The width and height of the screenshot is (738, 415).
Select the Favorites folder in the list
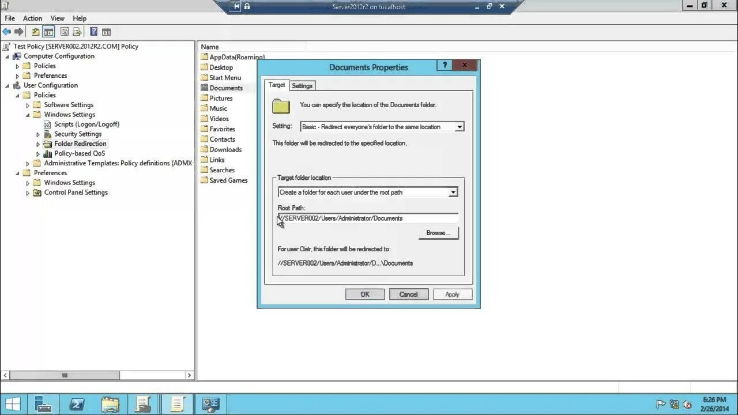coord(218,129)
